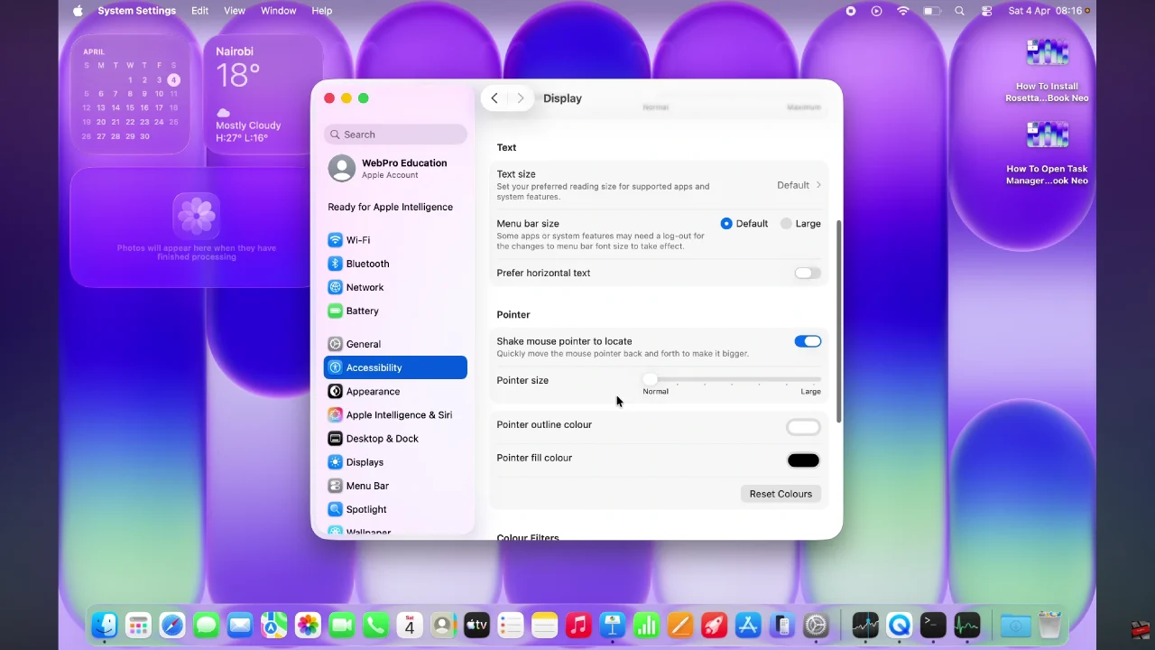This screenshot has height=650, width=1155.
Task: Select Large menu bar size
Action: (786, 223)
